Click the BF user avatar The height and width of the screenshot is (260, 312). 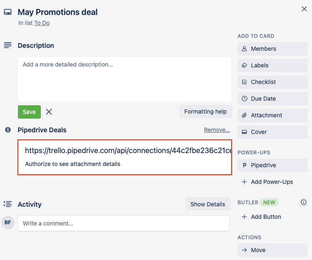[x=8, y=223]
